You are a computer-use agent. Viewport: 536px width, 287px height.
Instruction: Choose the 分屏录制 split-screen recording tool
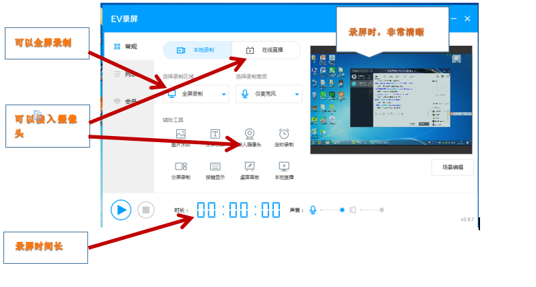(x=181, y=166)
